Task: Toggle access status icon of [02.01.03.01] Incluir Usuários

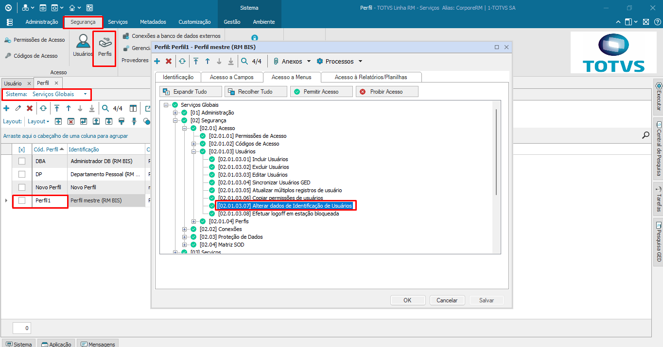Action: click(x=212, y=159)
